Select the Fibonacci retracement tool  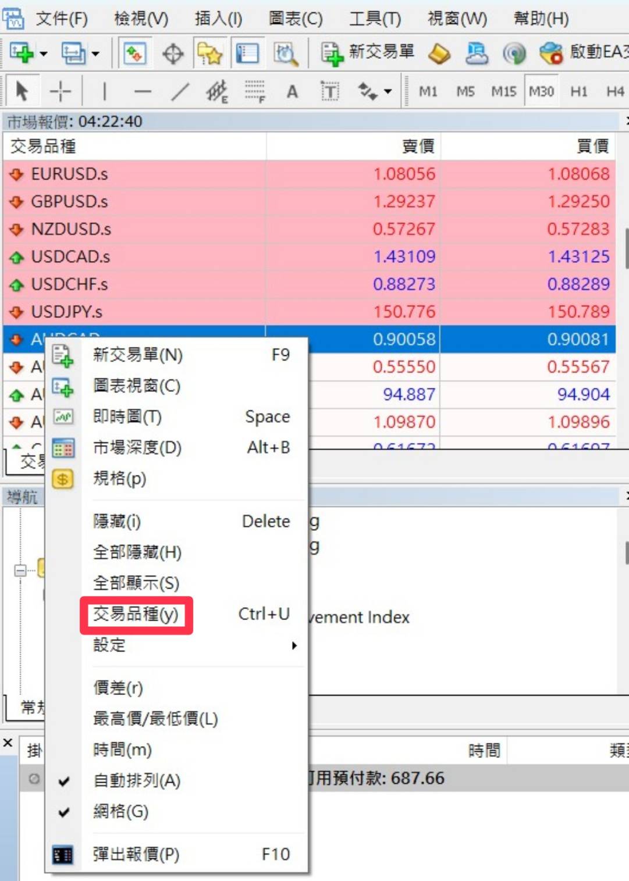(255, 91)
